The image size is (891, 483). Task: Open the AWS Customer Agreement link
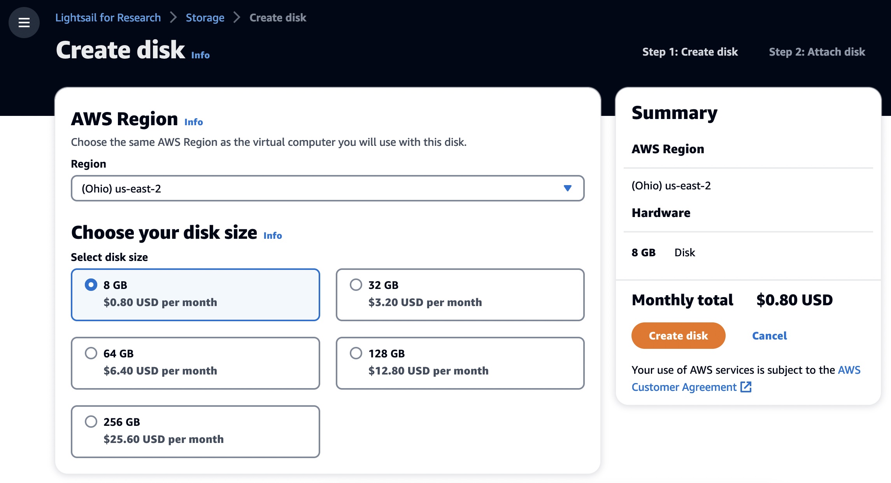[684, 387]
